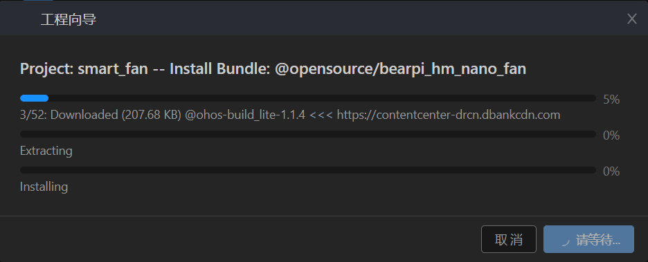Click the Project: smart_fan heading text
This screenshot has height=262, width=648.
[84, 69]
